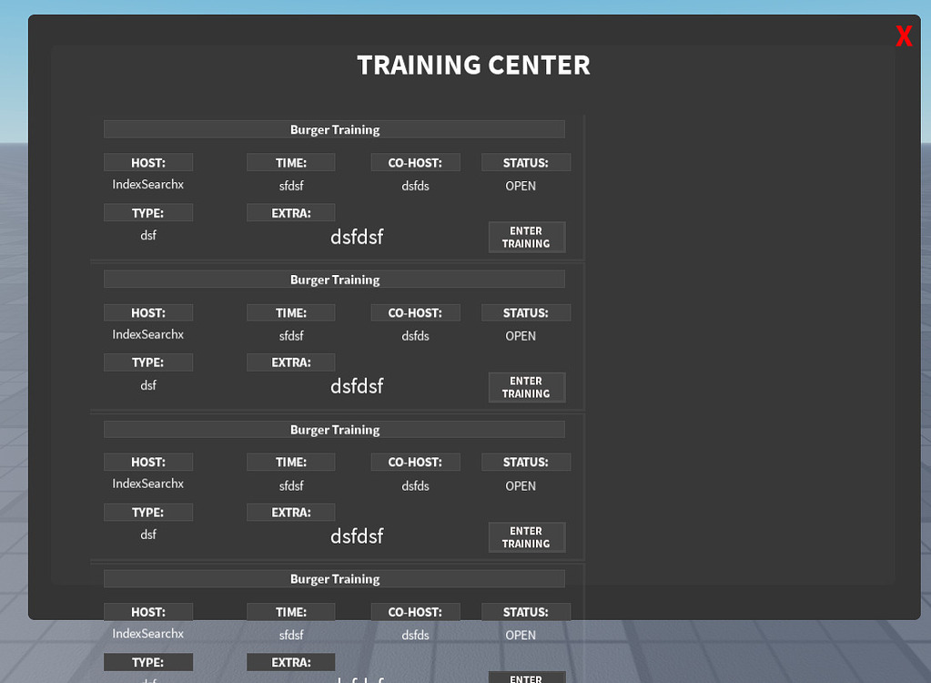931x683 pixels.
Task: Enter the first Burger Training session
Action: pos(526,237)
